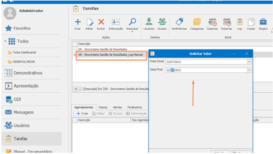
Task: Open Data Final date dropdown
Action: point(249,70)
